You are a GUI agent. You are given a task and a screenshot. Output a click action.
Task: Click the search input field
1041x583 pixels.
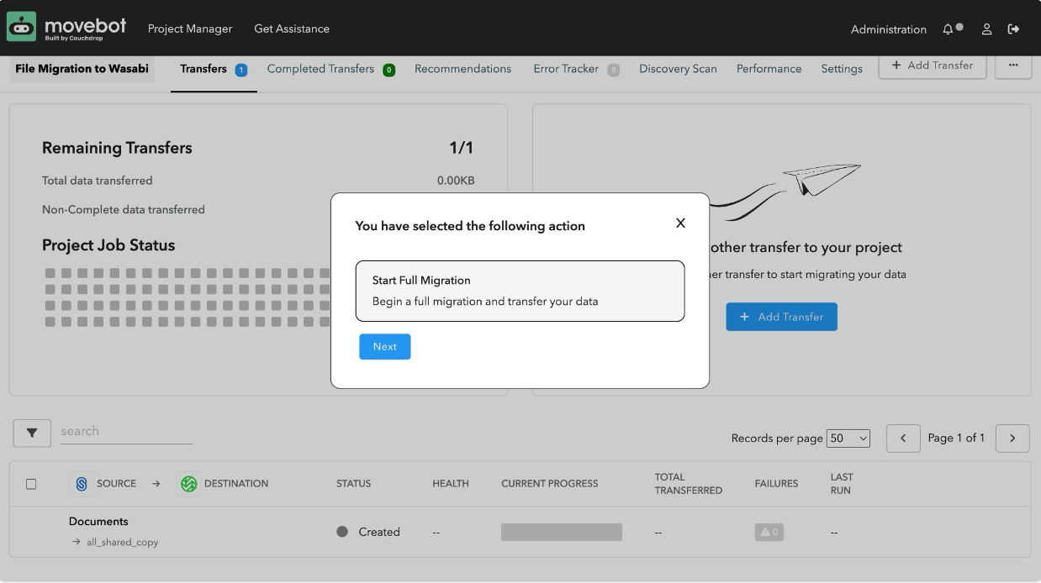point(126,432)
